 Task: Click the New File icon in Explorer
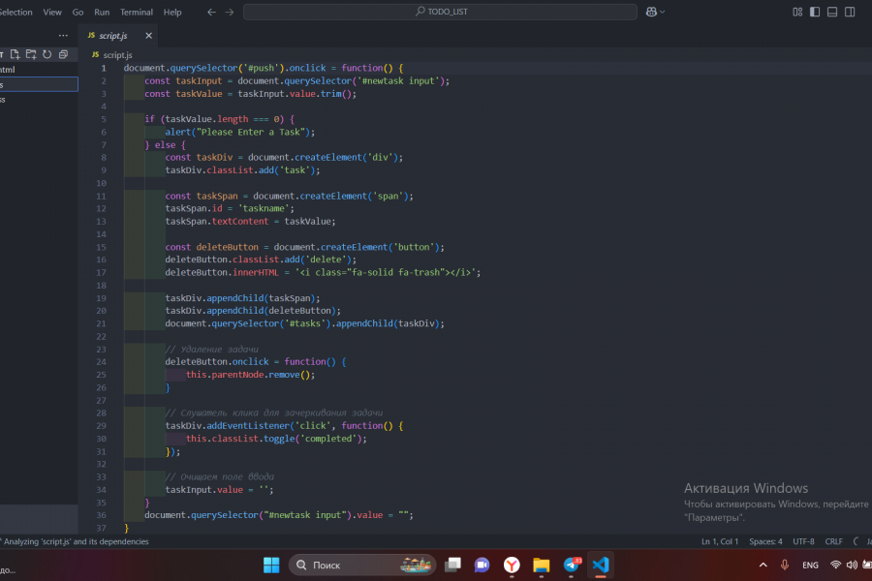[x=16, y=53]
